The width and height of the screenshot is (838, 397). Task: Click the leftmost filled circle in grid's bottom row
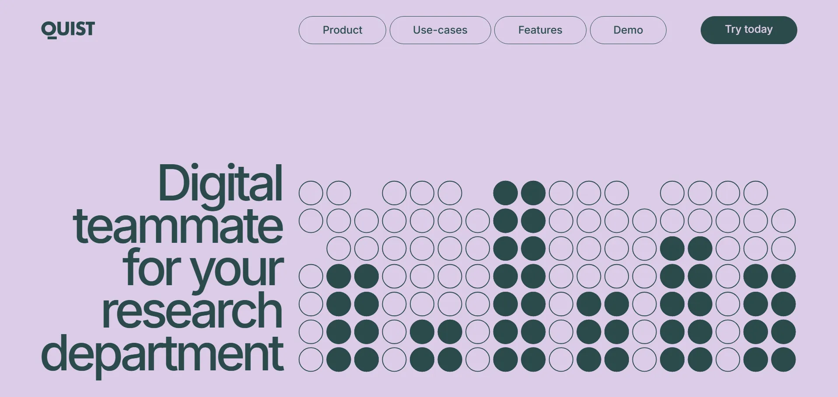(x=339, y=359)
